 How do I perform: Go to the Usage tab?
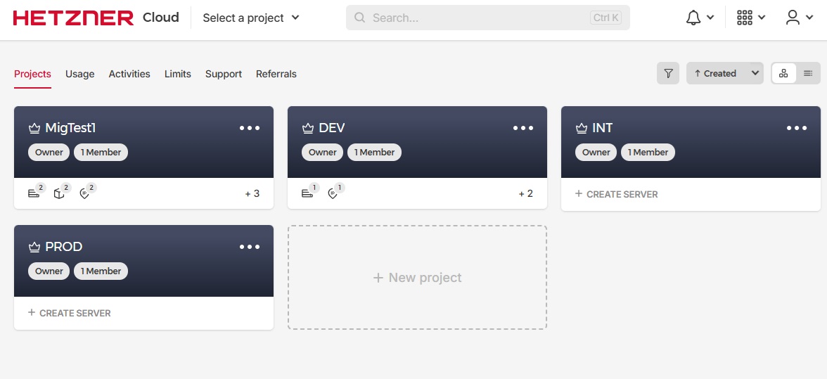point(79,74)
